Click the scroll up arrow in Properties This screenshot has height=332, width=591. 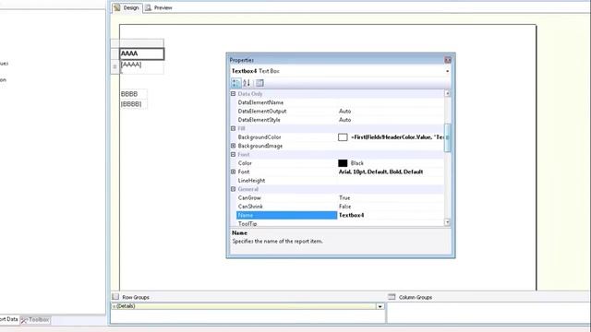447,93
